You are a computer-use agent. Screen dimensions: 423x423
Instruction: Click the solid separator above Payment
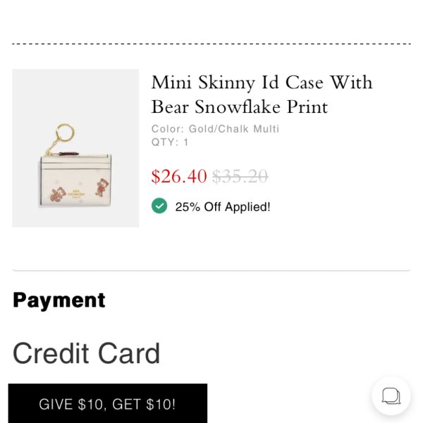pos(211,270)
